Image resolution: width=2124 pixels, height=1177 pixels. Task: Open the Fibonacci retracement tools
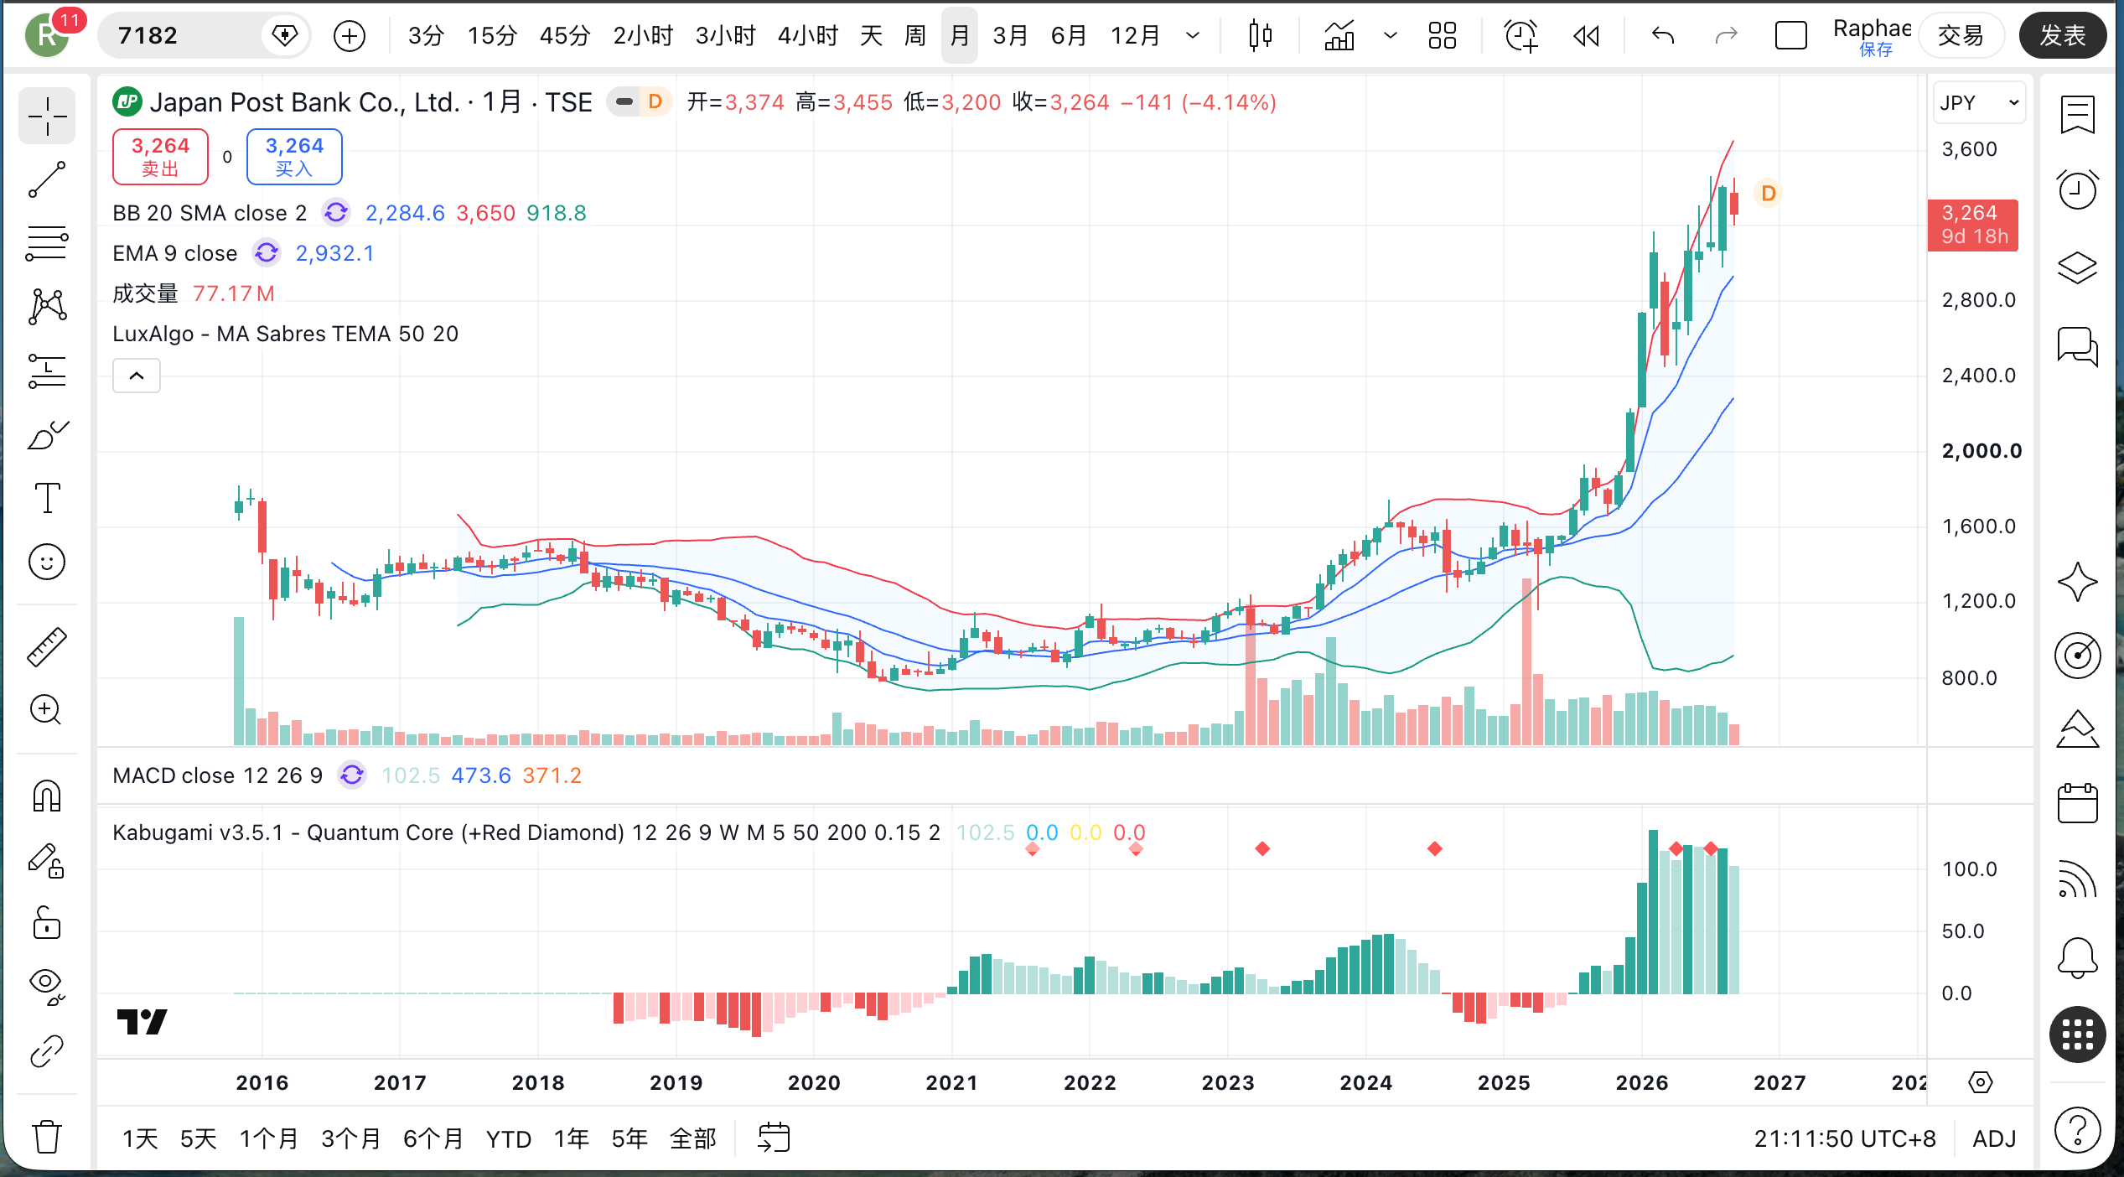[47, 243]
